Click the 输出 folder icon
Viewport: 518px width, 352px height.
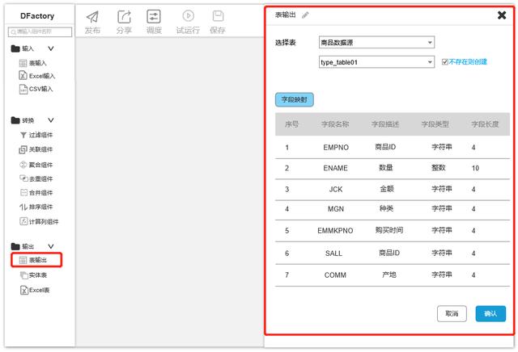[15, 246]
